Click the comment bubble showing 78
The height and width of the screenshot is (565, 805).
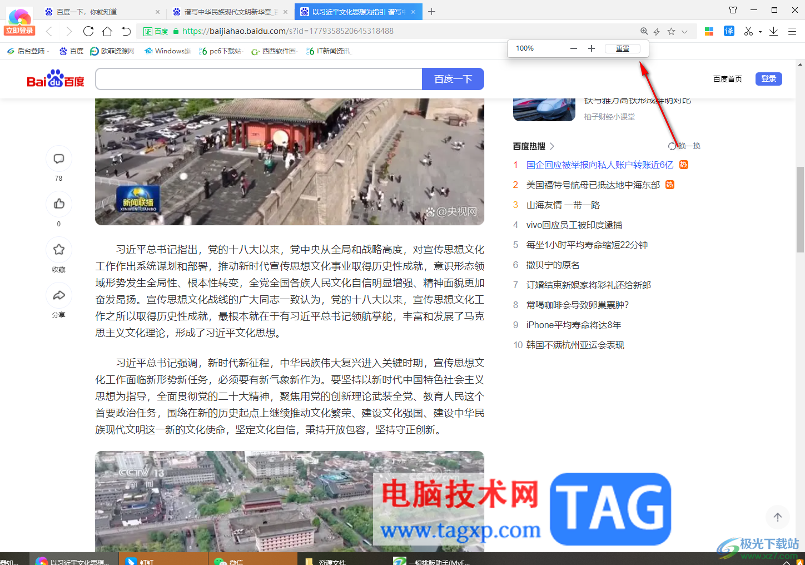point(59,158)
